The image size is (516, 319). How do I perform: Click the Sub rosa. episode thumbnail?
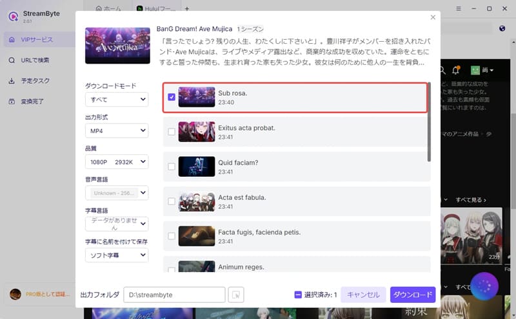tap(197, 97)
